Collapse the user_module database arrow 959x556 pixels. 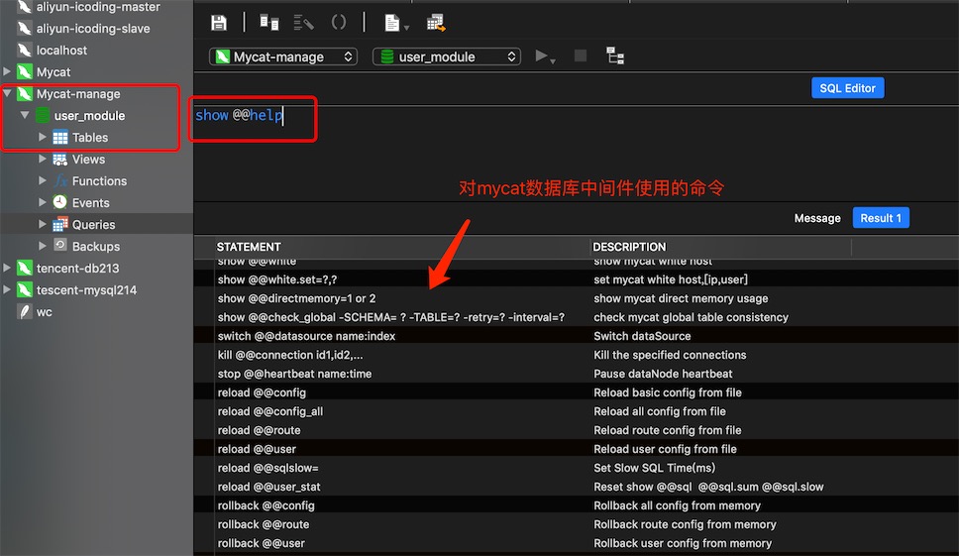[x=25, y=115]
